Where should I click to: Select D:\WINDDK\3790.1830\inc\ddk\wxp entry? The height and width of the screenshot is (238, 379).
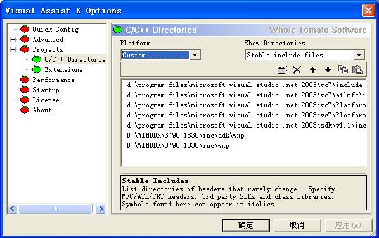186,135
